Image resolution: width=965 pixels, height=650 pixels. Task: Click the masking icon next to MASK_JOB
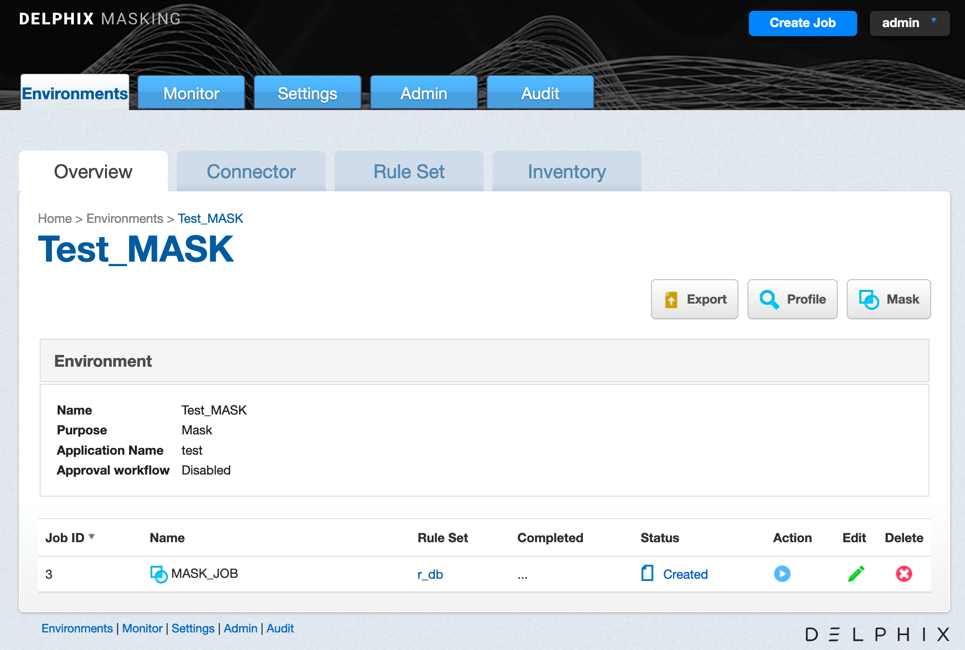[x=158, y=574]
